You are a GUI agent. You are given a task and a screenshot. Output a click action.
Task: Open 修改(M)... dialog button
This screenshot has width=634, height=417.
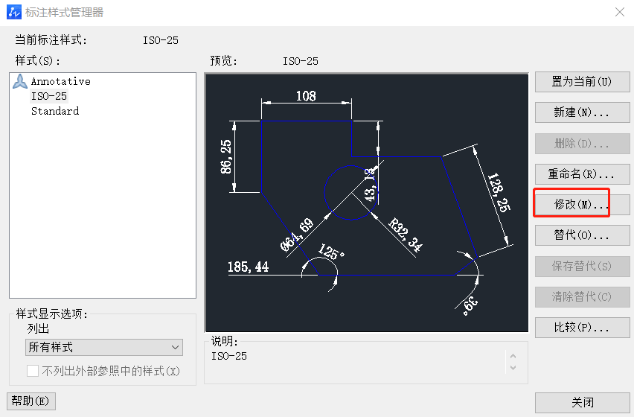tap(582, 205)
